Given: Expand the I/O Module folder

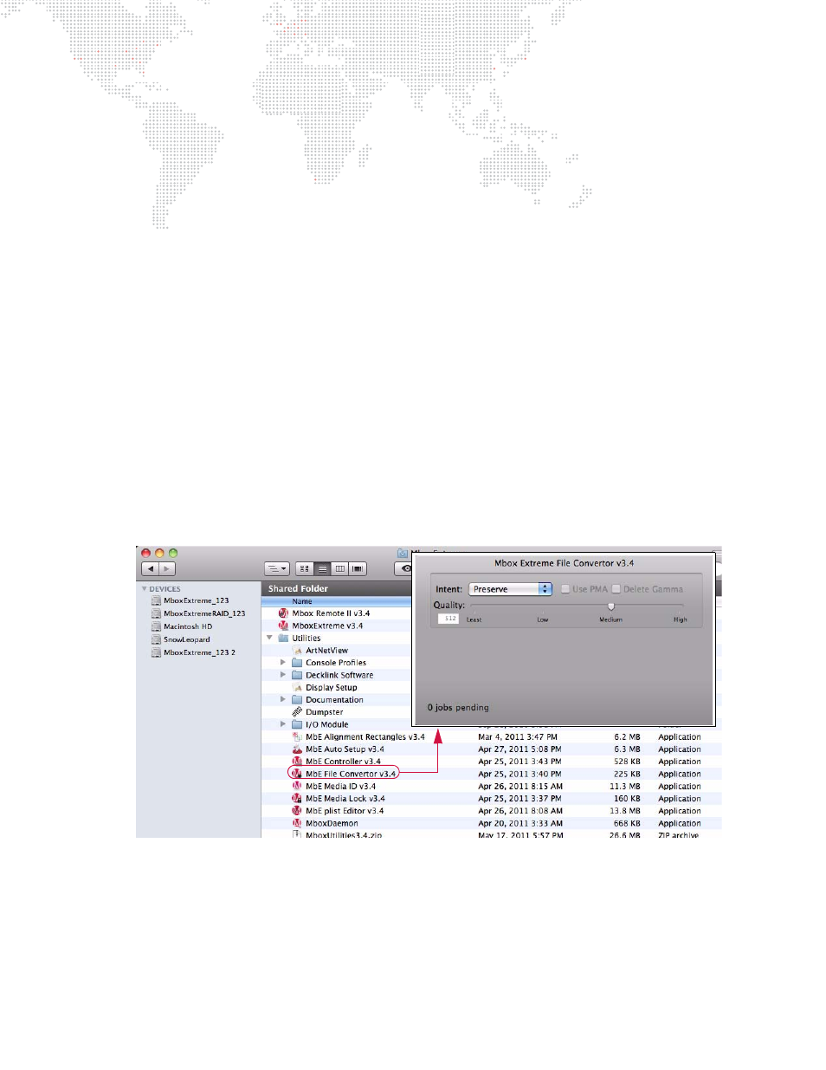Looking at the screenshot, I should [282, 724].
